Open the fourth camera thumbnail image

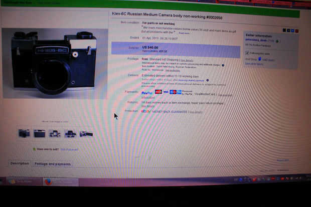[x=70, y=134]
